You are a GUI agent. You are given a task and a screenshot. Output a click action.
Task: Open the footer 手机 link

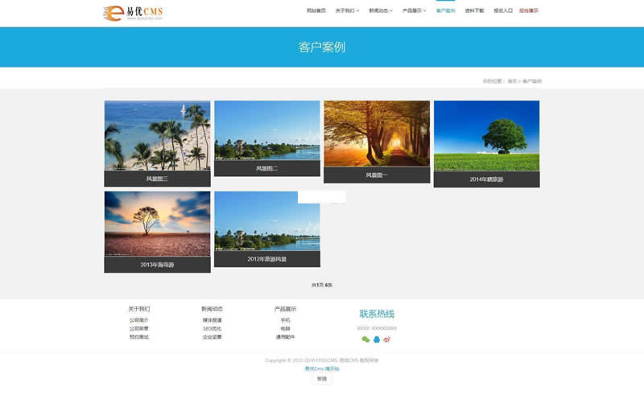tap(285, 320)
